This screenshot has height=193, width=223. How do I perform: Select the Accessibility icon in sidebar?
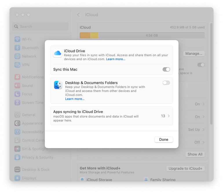click(17, 132)
